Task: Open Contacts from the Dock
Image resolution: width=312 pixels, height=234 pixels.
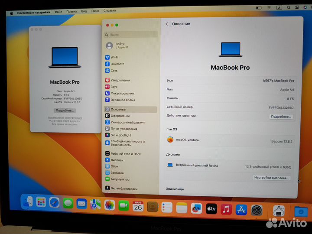Action: click(x=153, y=207)
